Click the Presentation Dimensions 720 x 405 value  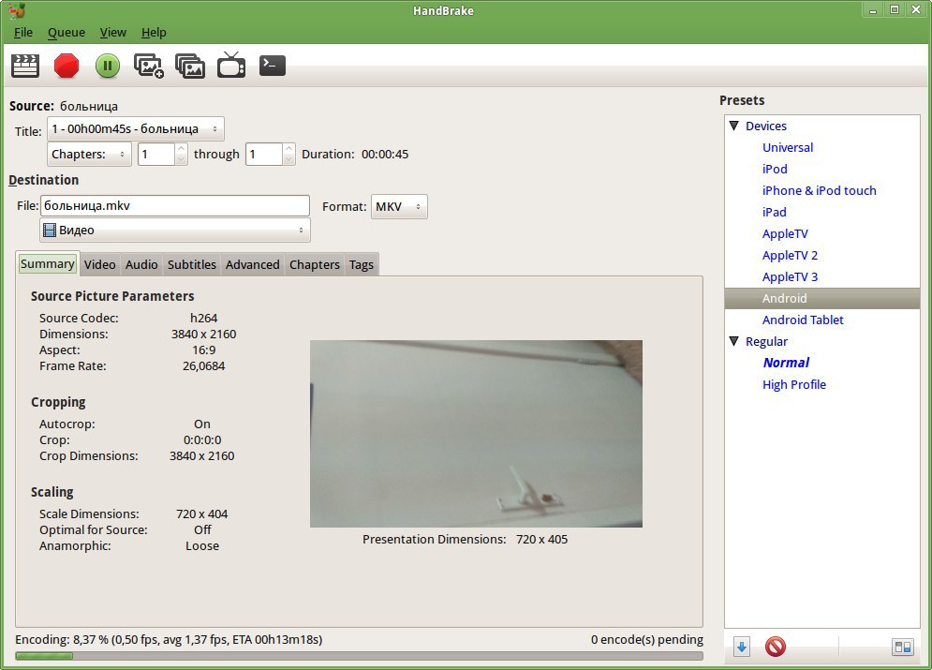(x=541, y=539)
